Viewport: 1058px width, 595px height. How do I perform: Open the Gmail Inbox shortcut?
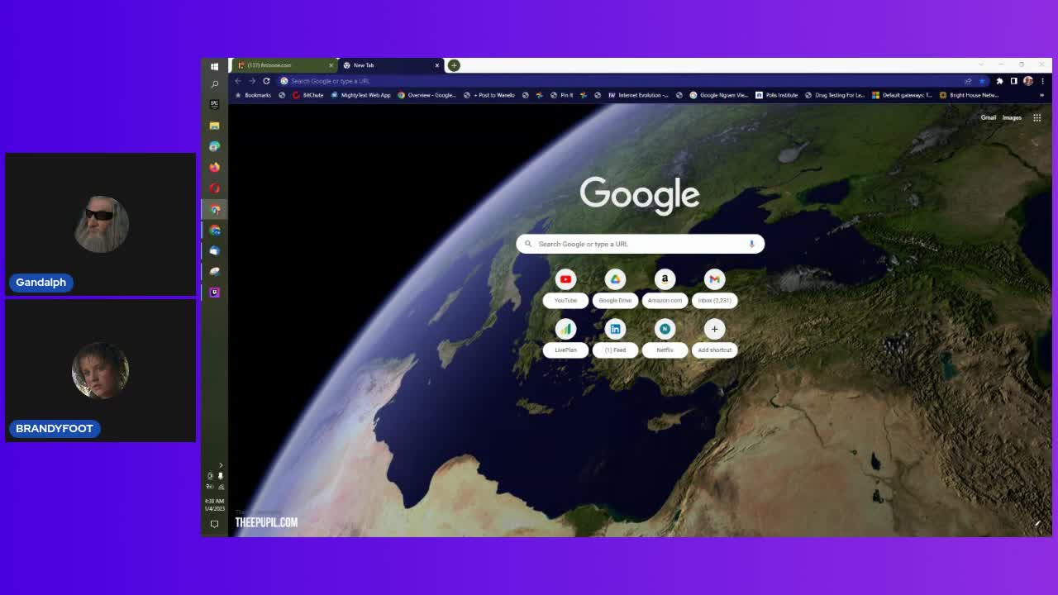714,288
